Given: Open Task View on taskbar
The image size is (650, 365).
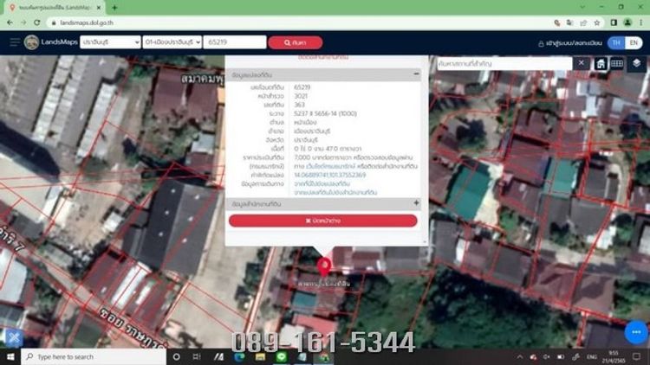Looking at the screenshot, I should point(197,356).
